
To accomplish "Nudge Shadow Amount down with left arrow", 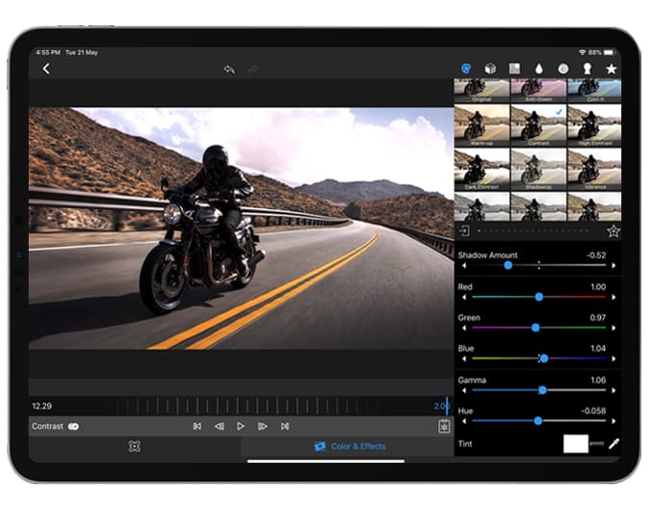I will [x=464, y=266].
